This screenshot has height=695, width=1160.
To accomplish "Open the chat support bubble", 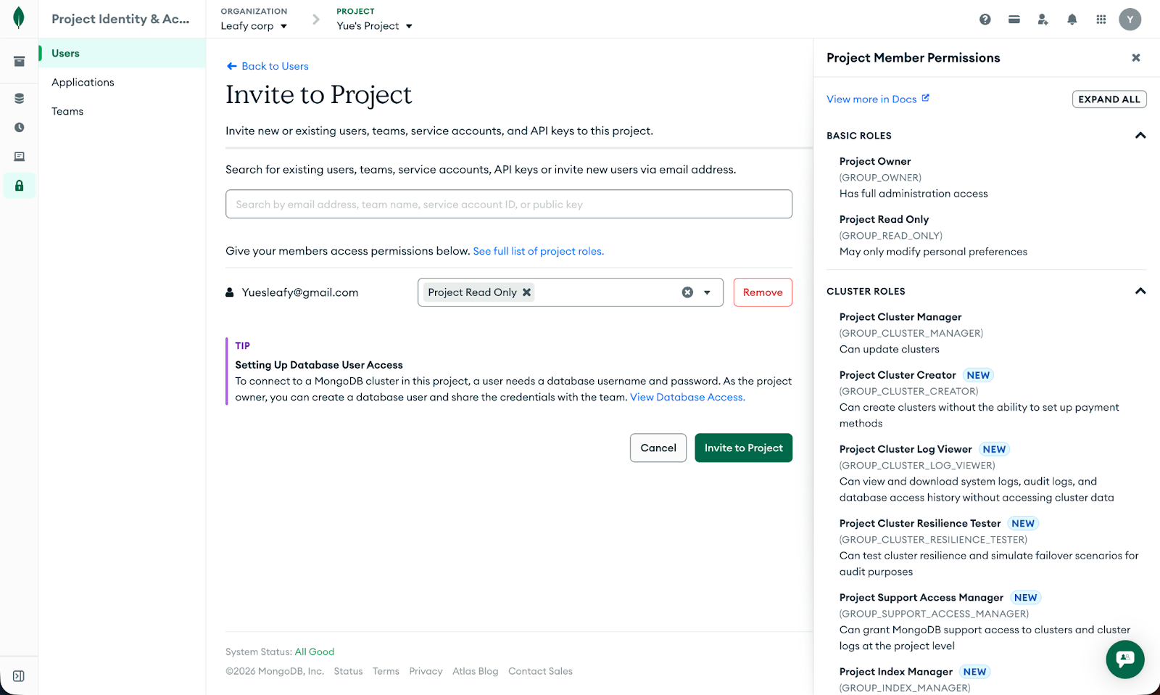I will click(x=1124, y=659).
